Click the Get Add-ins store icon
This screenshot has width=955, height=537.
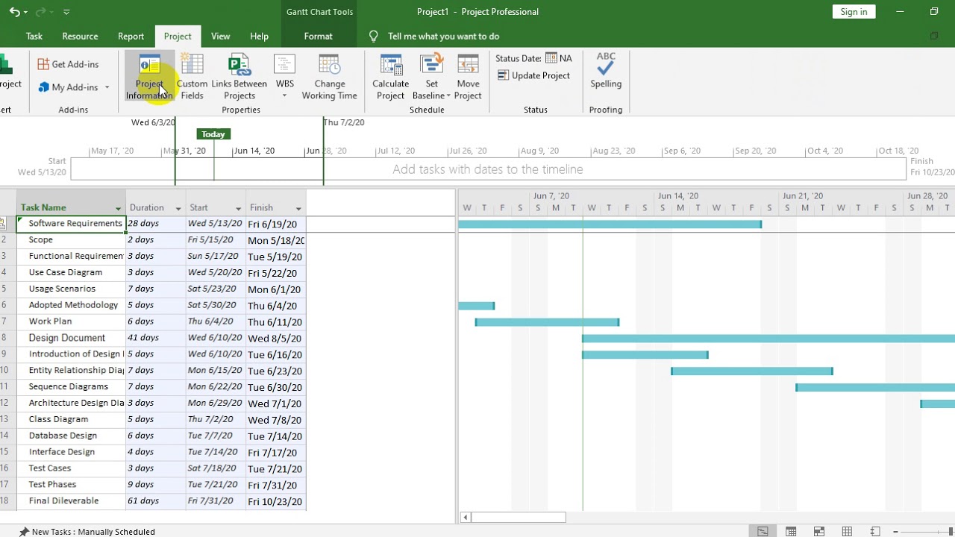pyautogui.click(x=43, y=64)
